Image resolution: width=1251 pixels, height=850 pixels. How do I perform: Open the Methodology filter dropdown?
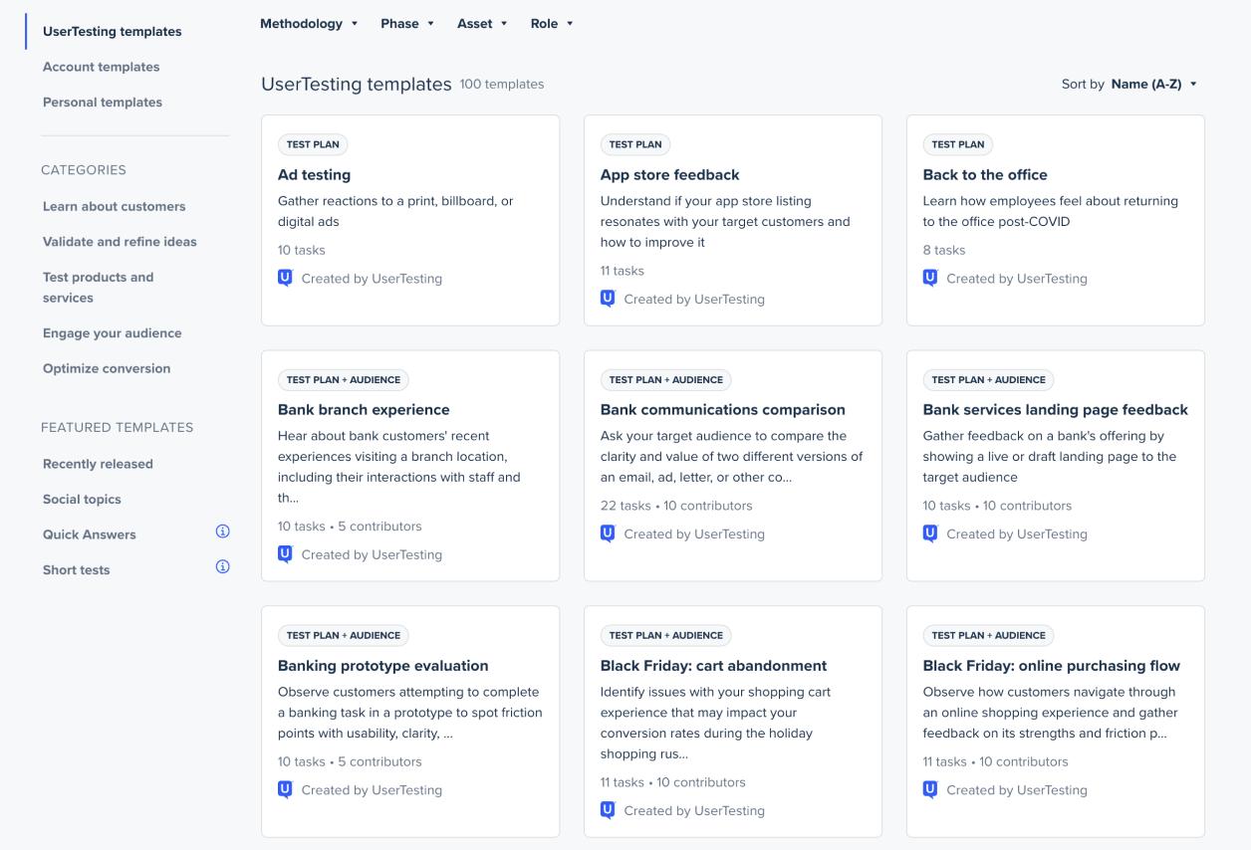click(309, 24)
